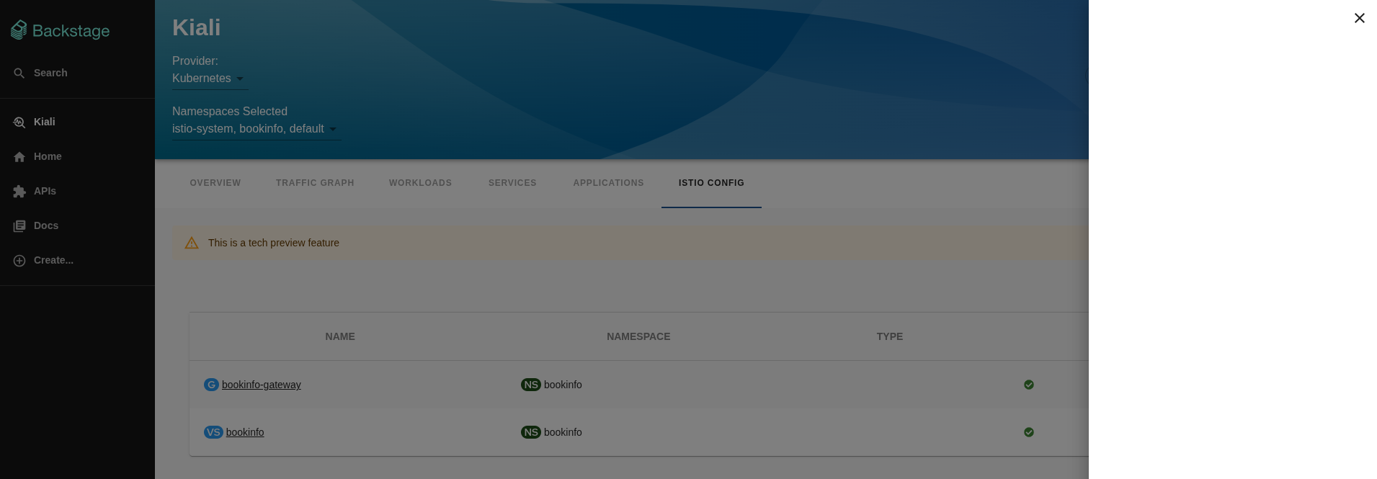Open the Kubernetes provider dropdown

pyautogui.click(x=210, y=79)
